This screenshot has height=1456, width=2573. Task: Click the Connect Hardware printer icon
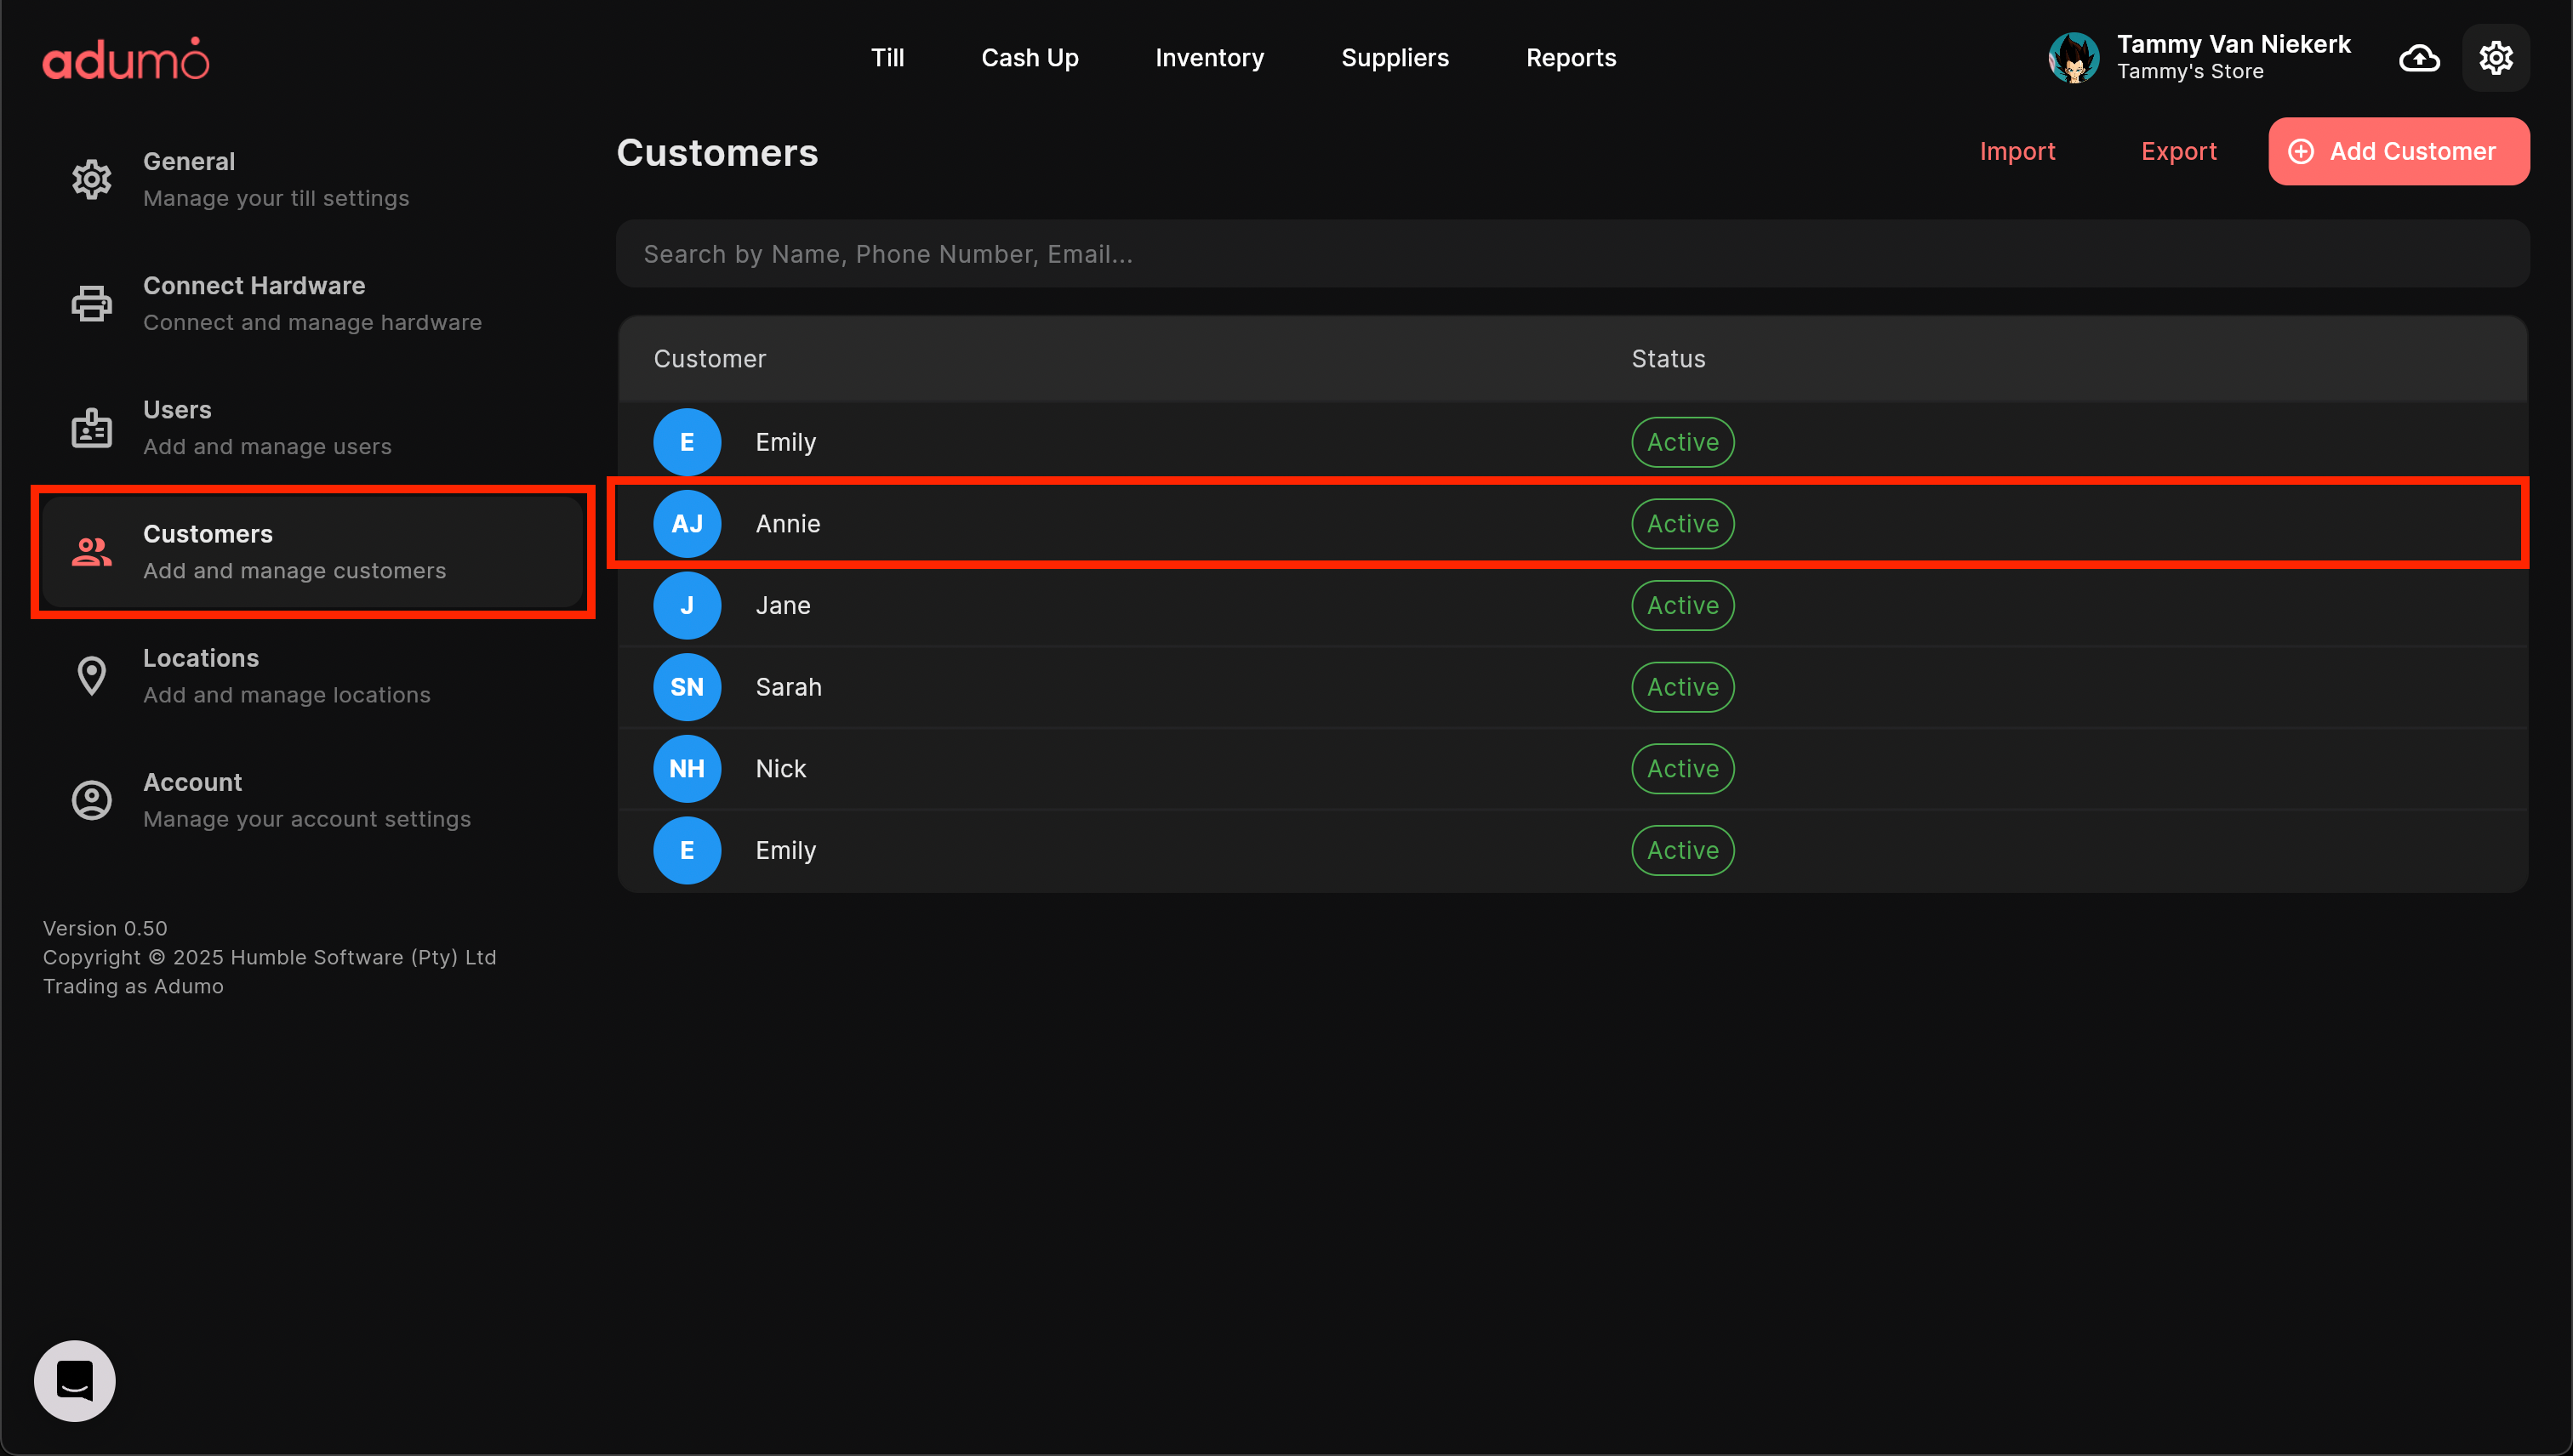(92, 304)
